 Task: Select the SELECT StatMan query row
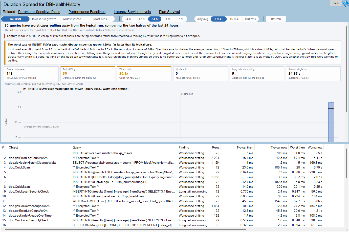[162, 225]
